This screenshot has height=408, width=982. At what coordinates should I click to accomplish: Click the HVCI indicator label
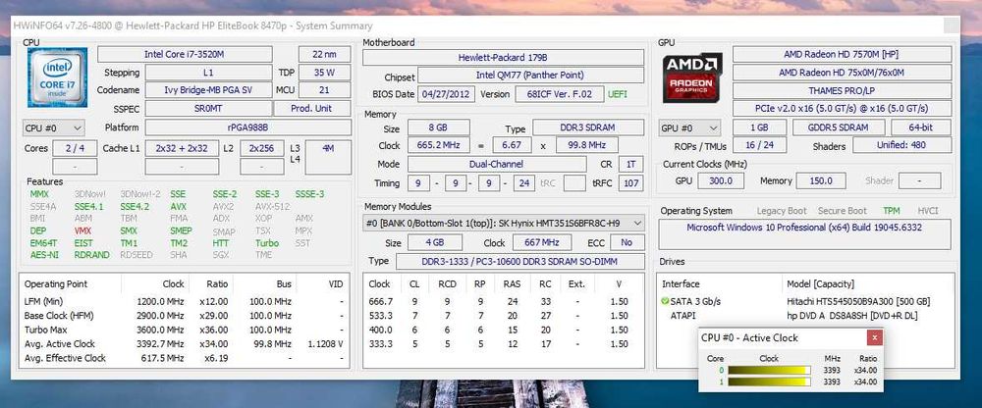(x=928, y=211)
